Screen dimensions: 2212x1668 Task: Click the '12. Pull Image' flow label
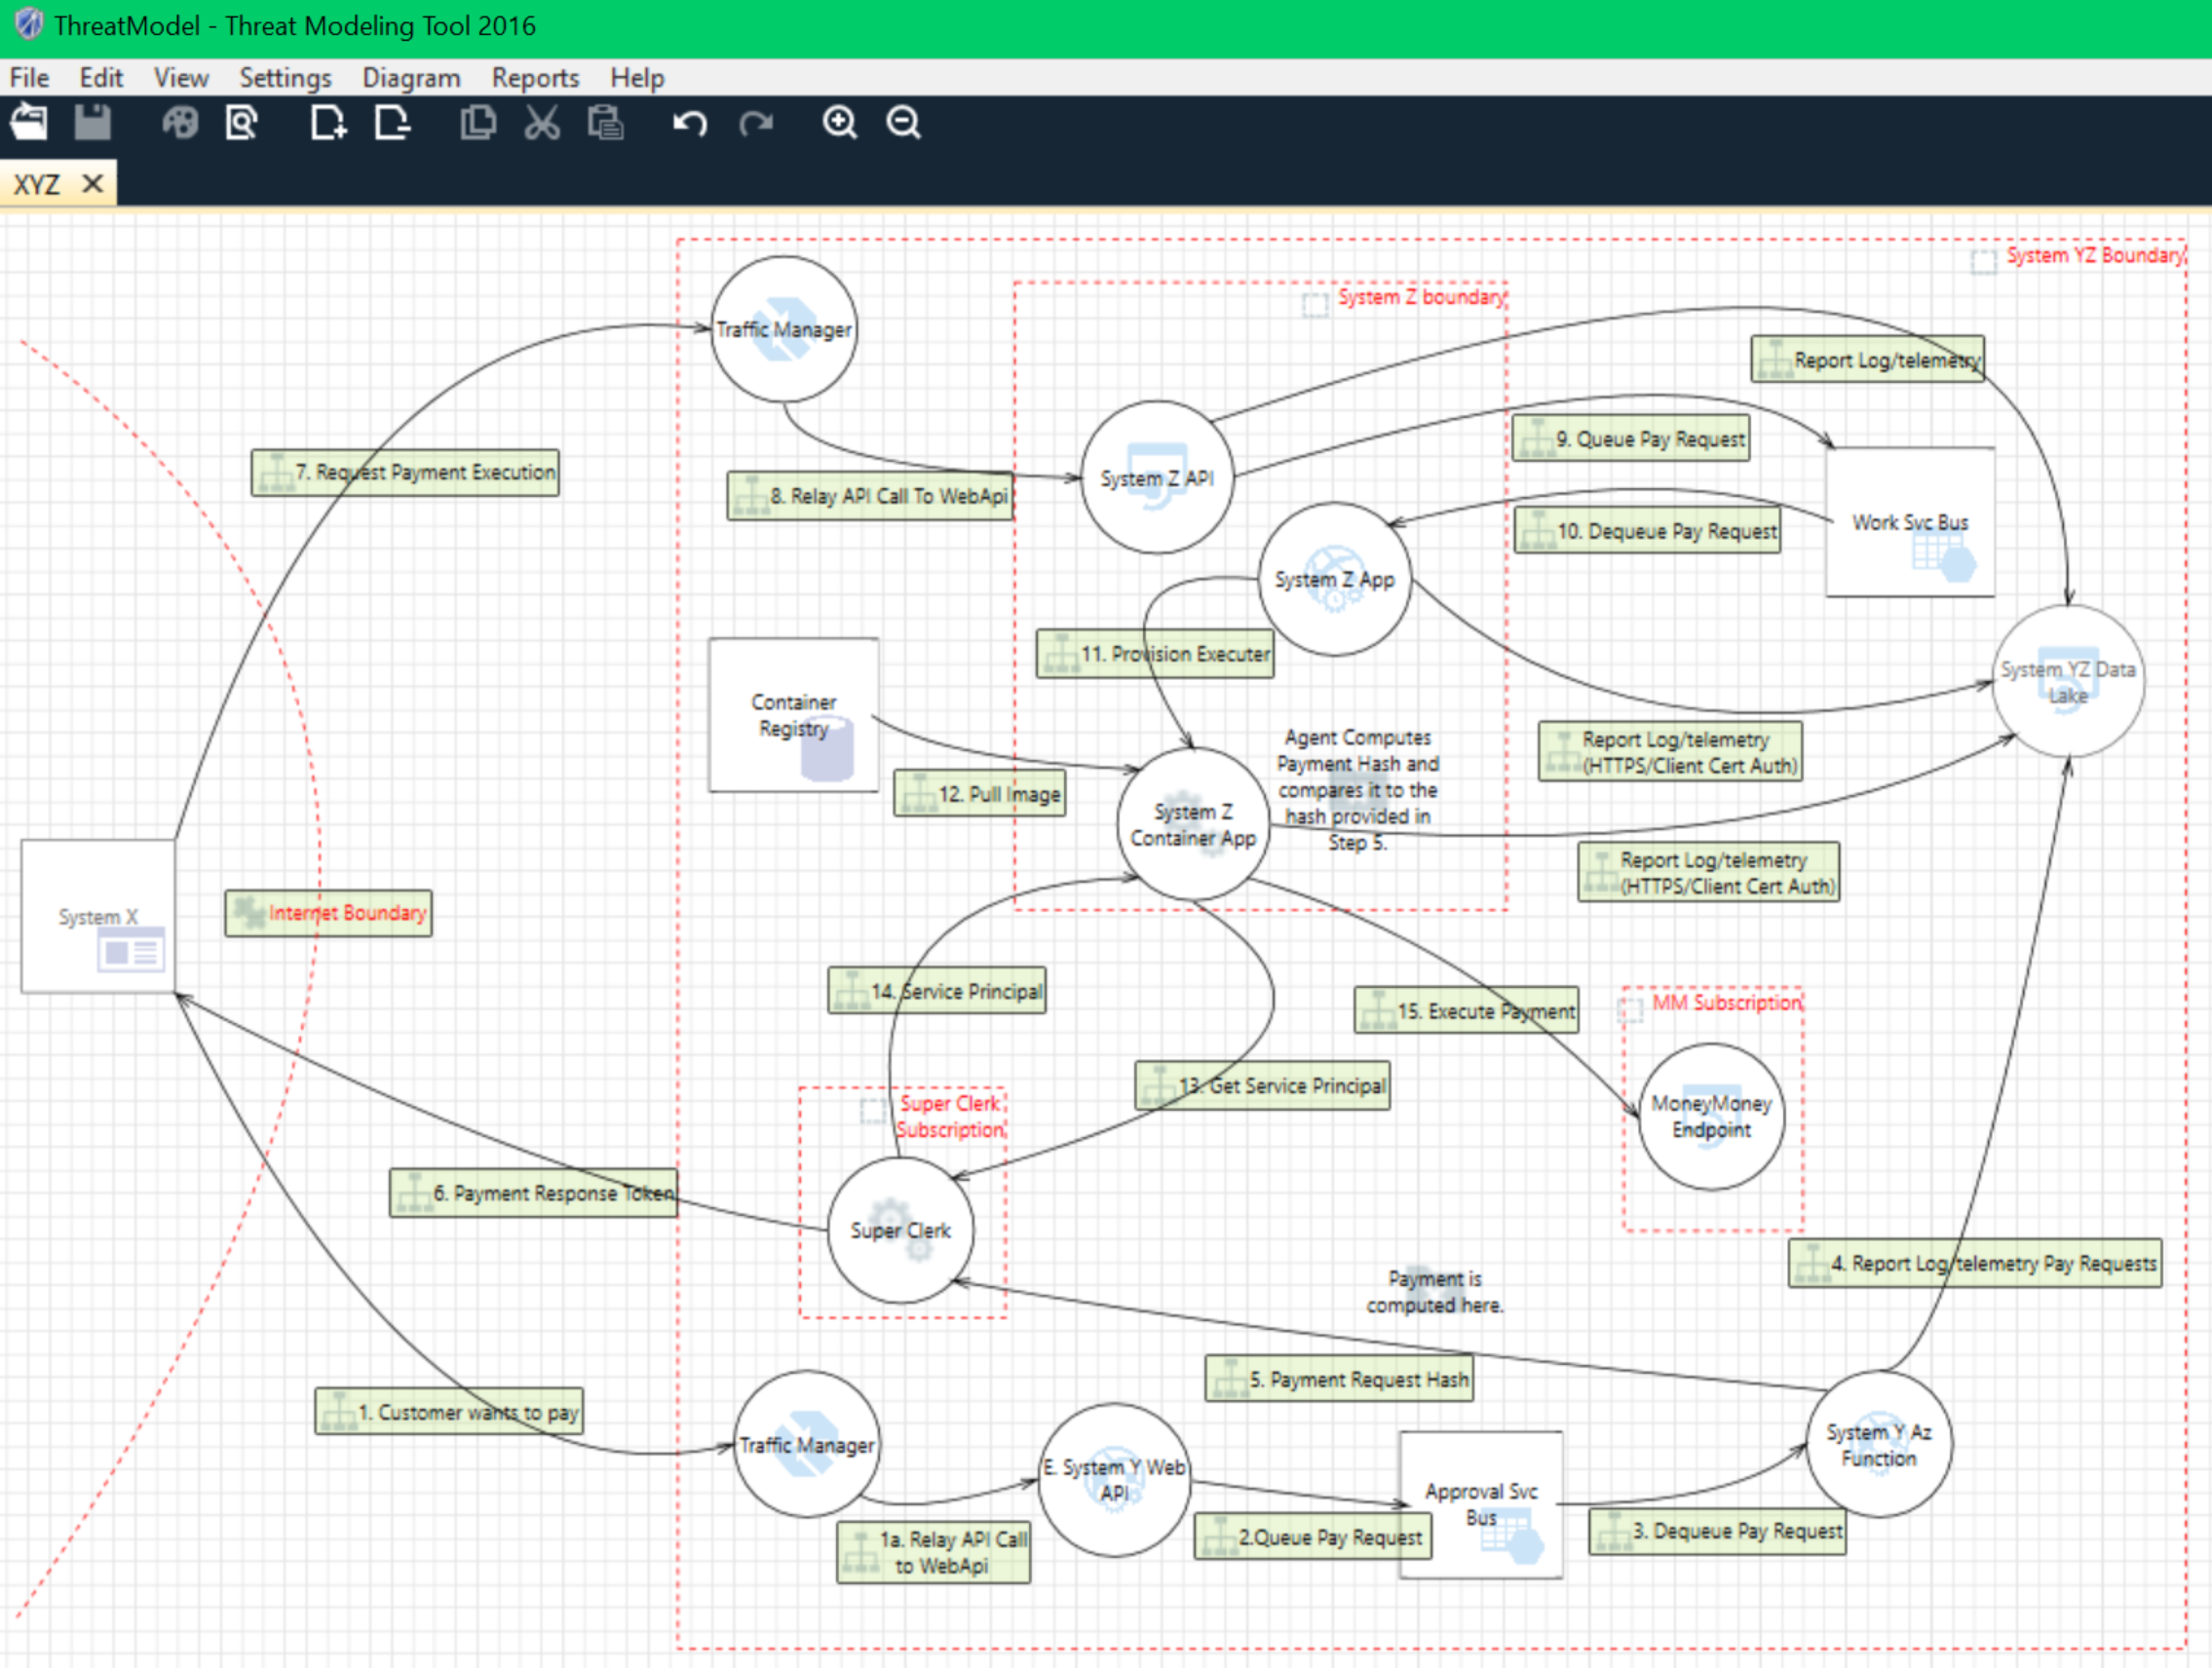(979, 793)
